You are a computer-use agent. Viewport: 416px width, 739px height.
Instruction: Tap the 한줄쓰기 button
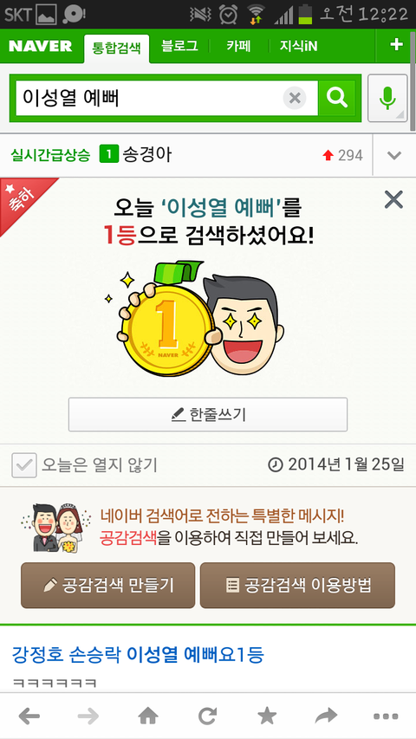(208, 414)
